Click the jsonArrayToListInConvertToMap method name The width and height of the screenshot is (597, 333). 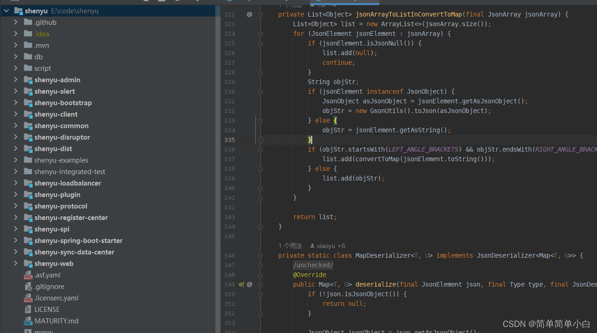point(409,14)
